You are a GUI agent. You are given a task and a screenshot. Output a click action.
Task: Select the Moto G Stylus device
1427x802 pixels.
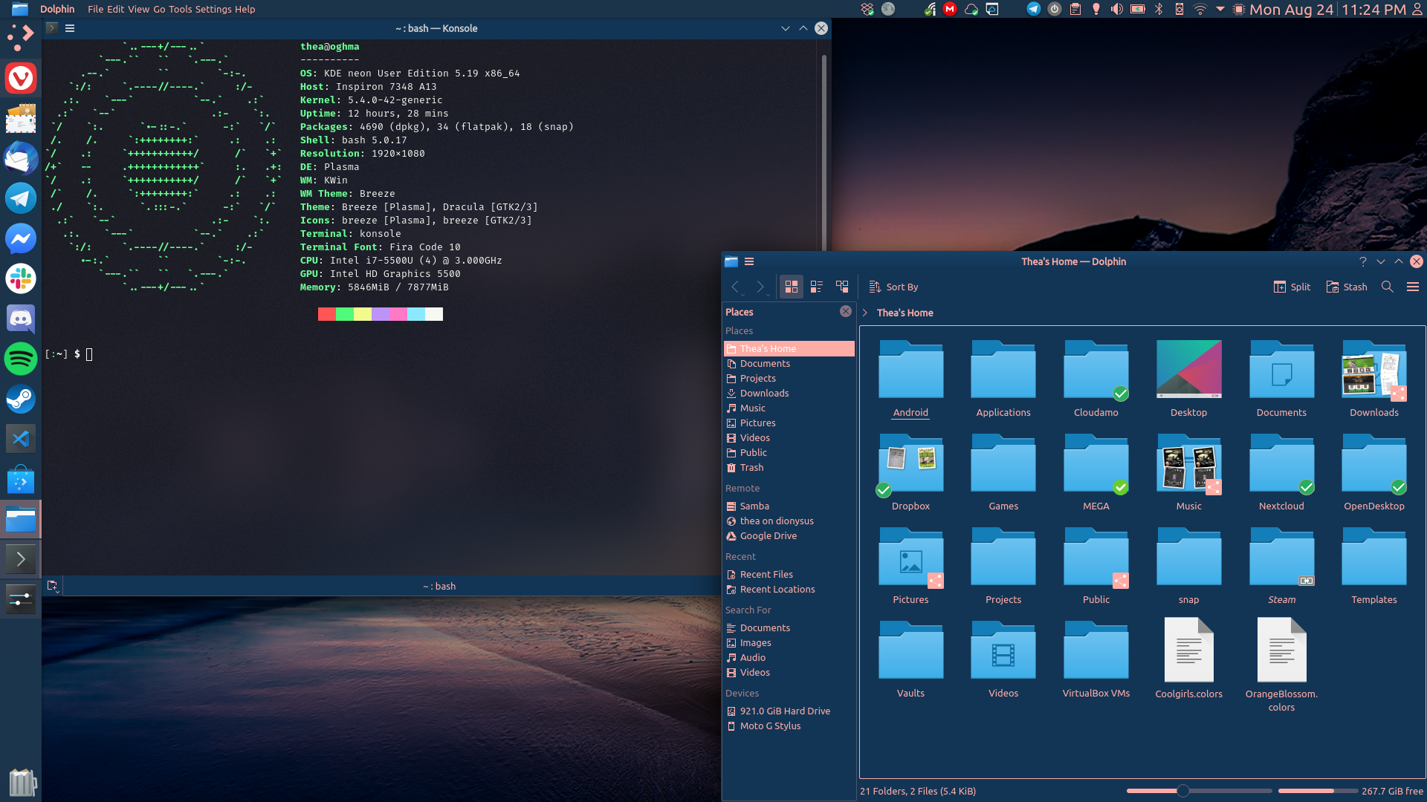coord(789,726)
